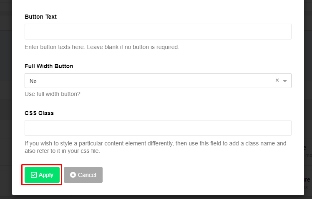Click the 'Use full width button?' hint
This screenshot has width=312, height=199.
point(53,94)
